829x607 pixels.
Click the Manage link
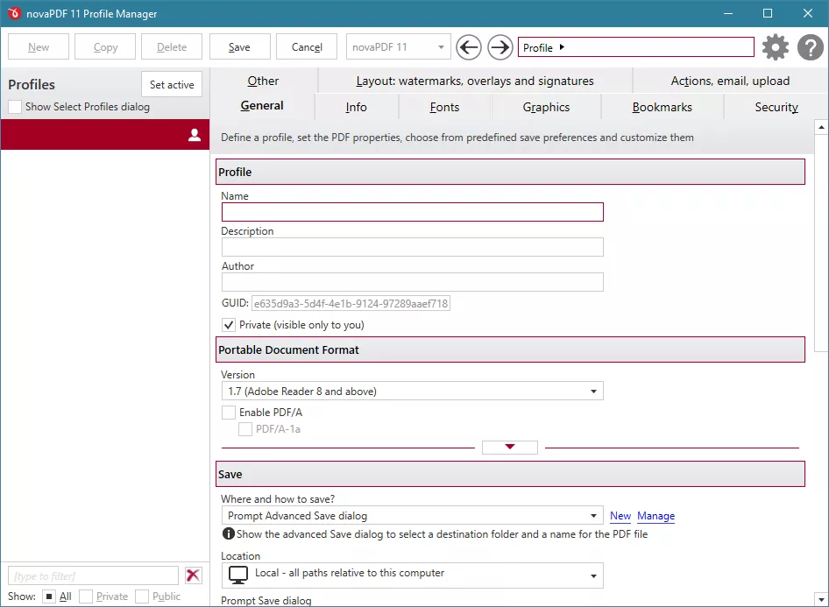pyautogui.click(x=655, y=516)
